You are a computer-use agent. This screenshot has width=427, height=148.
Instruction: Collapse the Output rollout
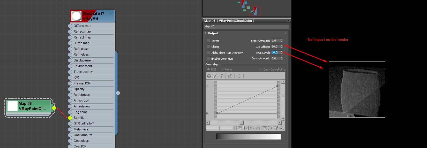205,33
